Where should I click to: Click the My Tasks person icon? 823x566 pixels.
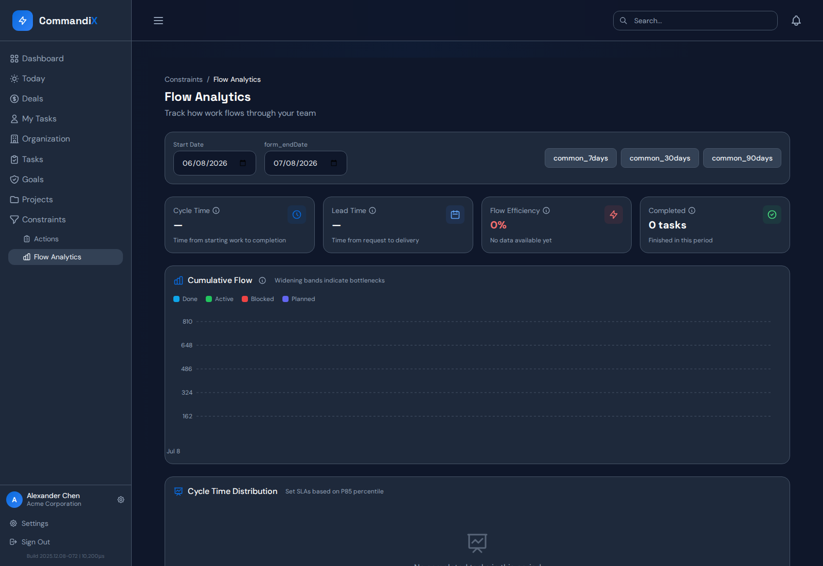tap(14, 119)
